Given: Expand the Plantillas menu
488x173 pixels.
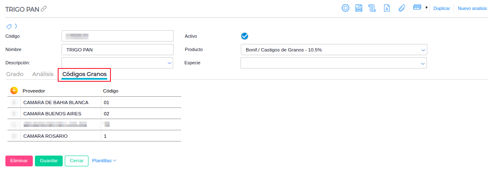Looking at the screenshot, I should 104,161.
